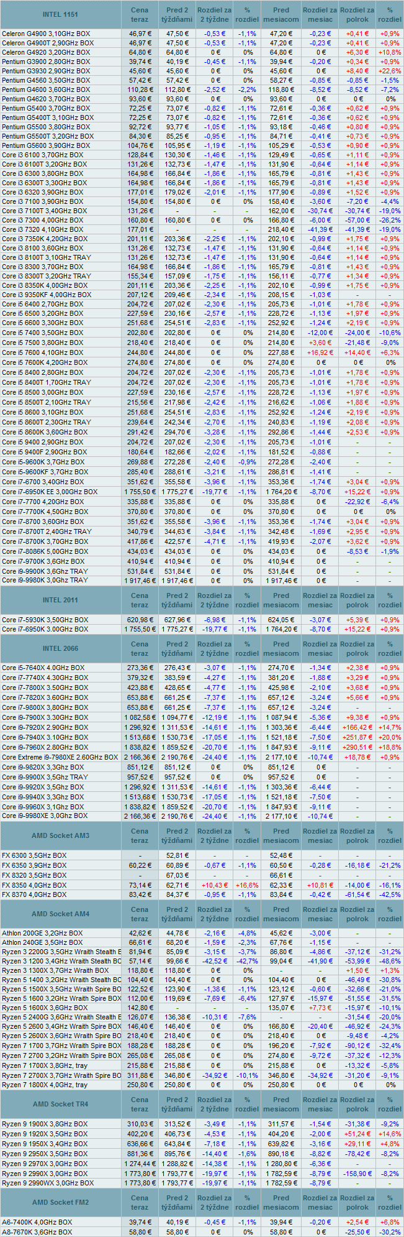Click the INTEL 1151 section header

click(60, 14)
